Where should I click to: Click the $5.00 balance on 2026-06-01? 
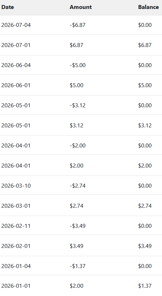pyautogui.click(x=145, y=85)
